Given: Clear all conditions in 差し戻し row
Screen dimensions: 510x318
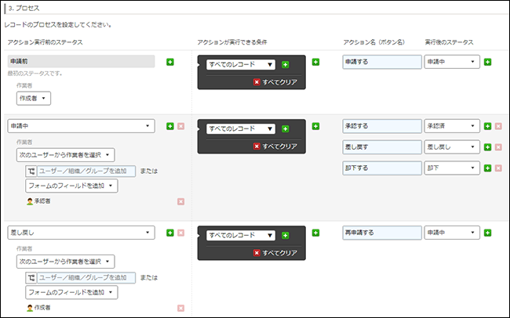Looking at the screenshot, I should [x=275, y=253].
